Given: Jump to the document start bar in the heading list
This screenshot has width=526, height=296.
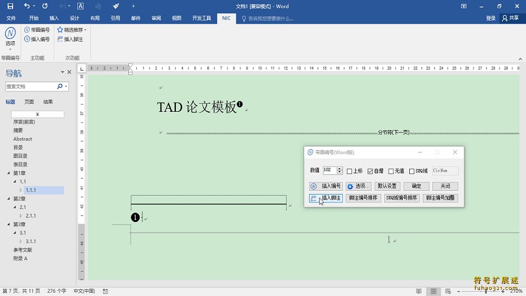Looking at the screenshot, I should [38, 114].
